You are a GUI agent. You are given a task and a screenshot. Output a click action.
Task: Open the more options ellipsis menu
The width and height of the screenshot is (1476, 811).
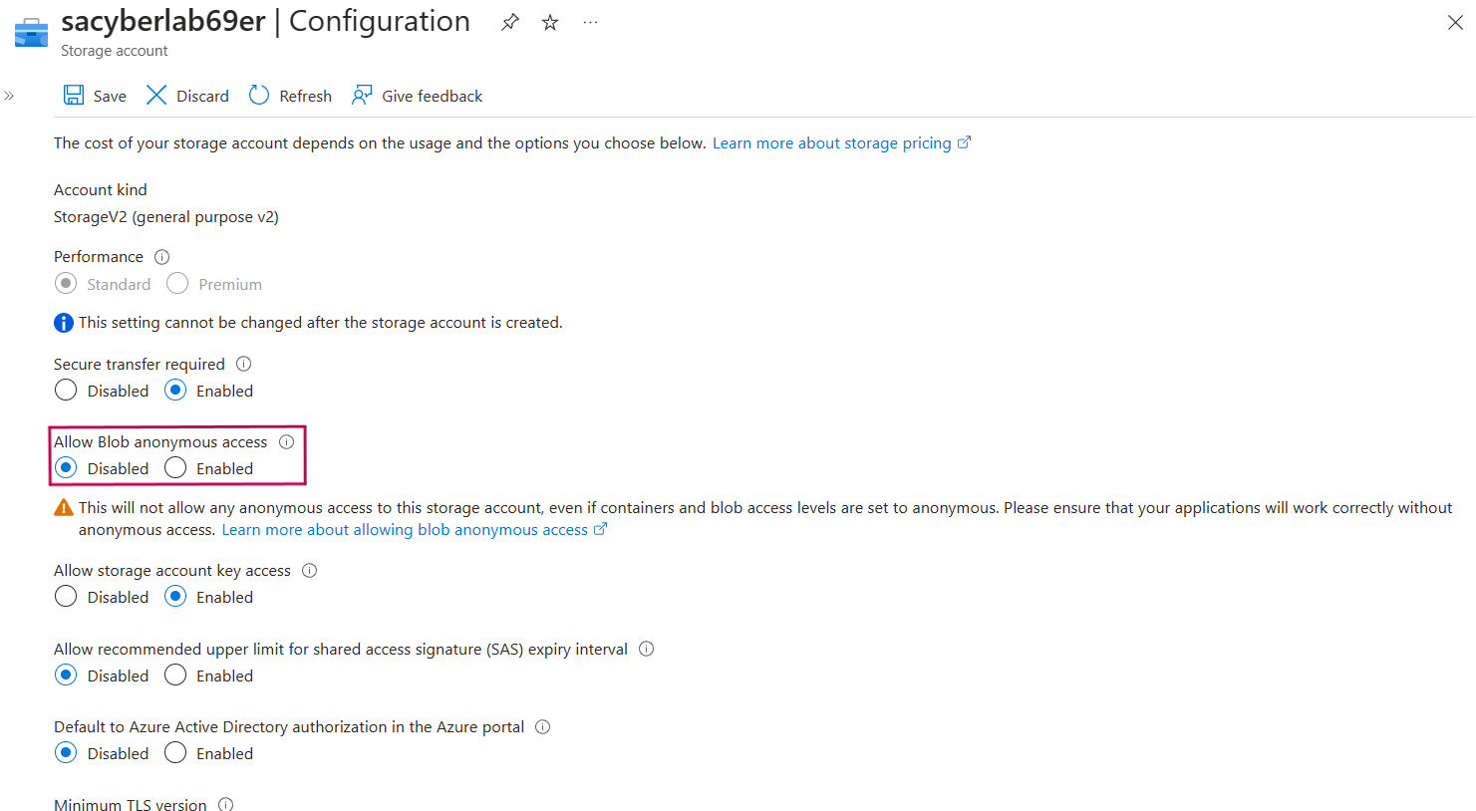(589, 21)
